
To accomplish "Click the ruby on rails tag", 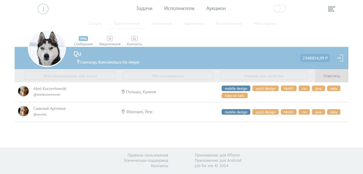I will [x=235, y=96].
